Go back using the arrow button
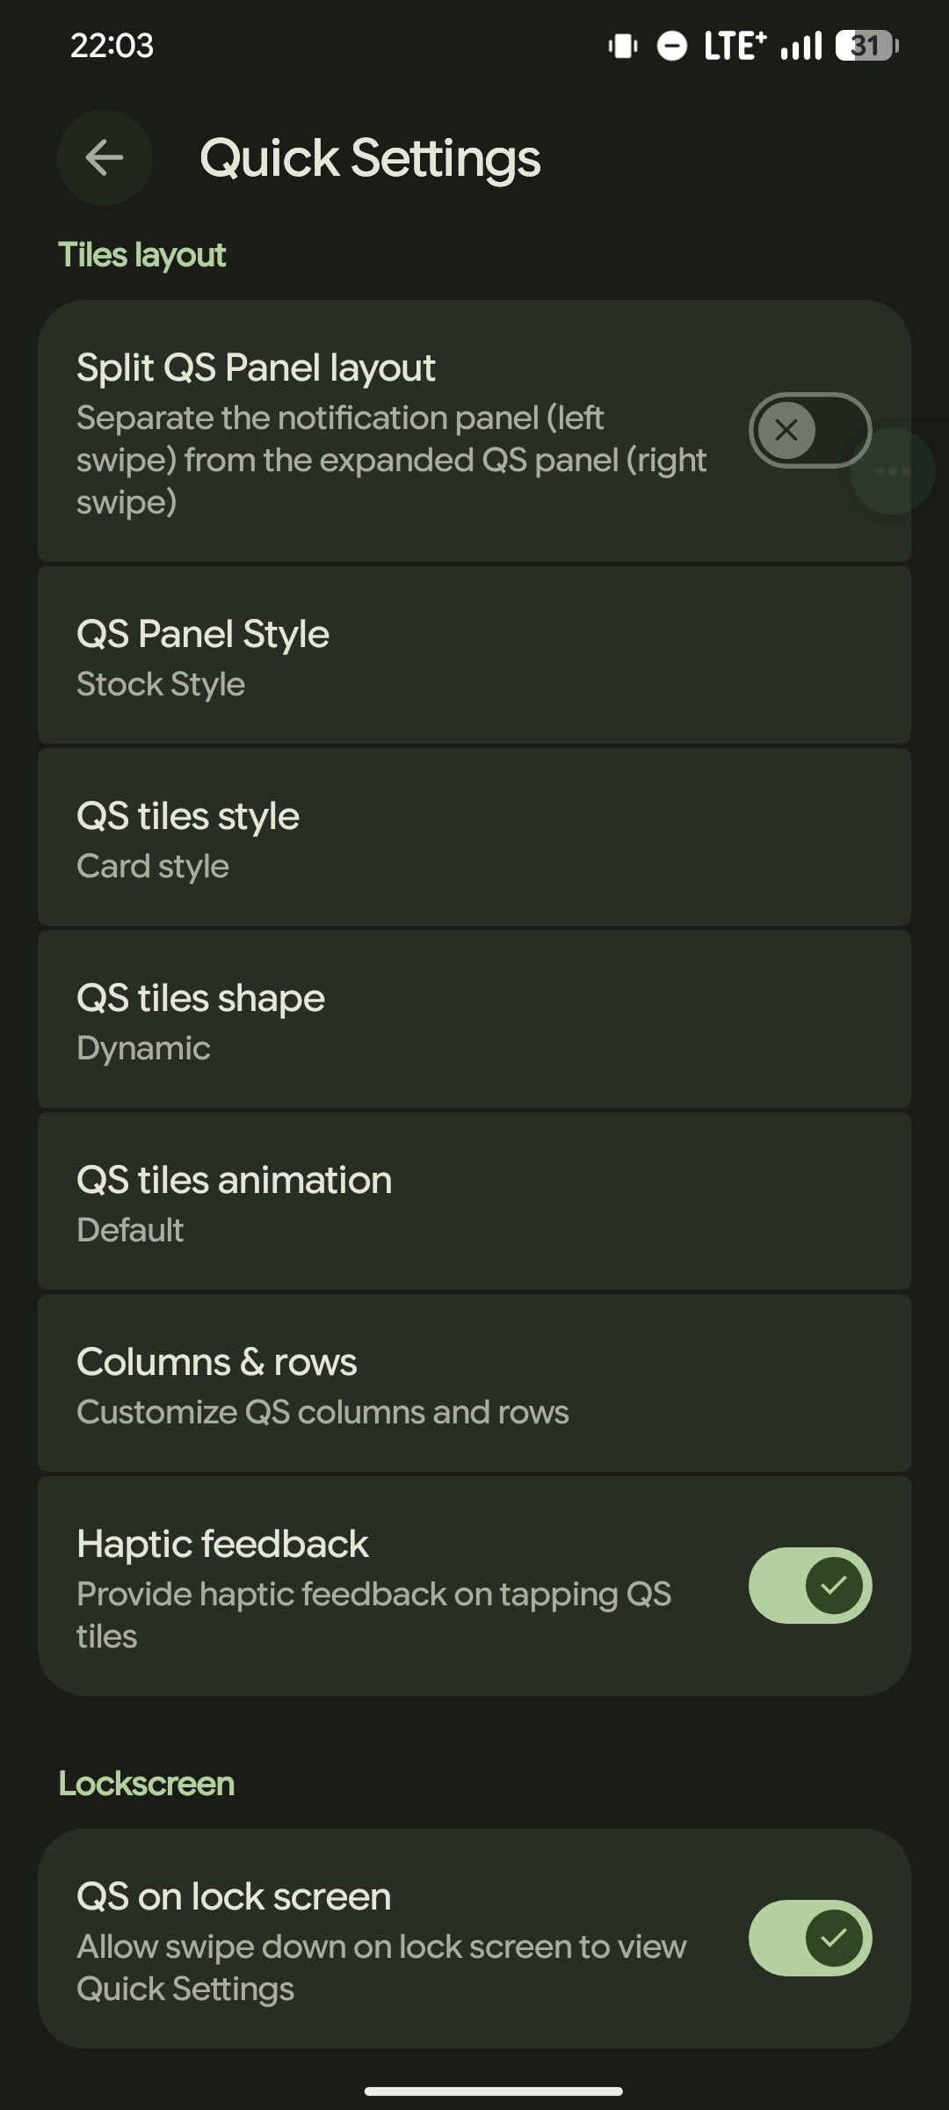This screenshot has height=2110, width=949. coord(105,158)
